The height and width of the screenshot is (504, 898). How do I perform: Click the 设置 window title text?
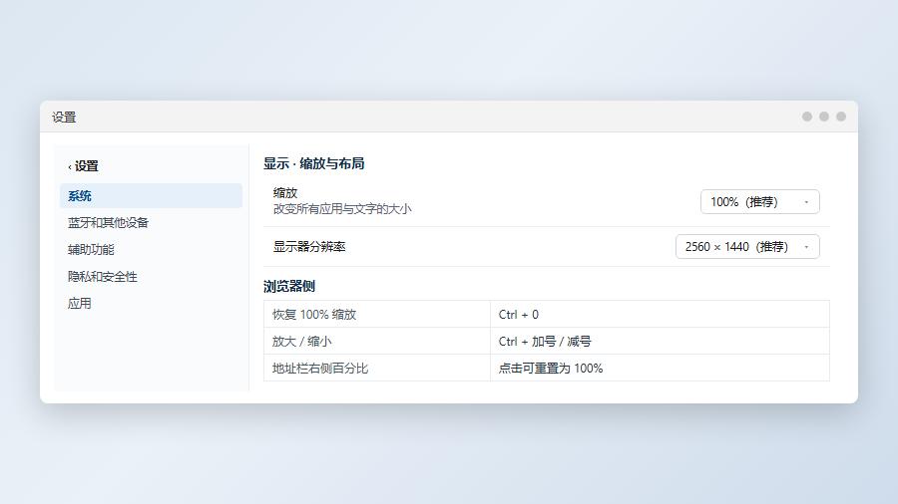click(64, 118)
